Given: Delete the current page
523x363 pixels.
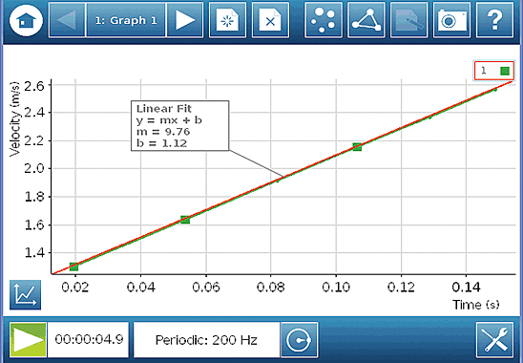Looking at the screenshot, I should coord(270,20).
